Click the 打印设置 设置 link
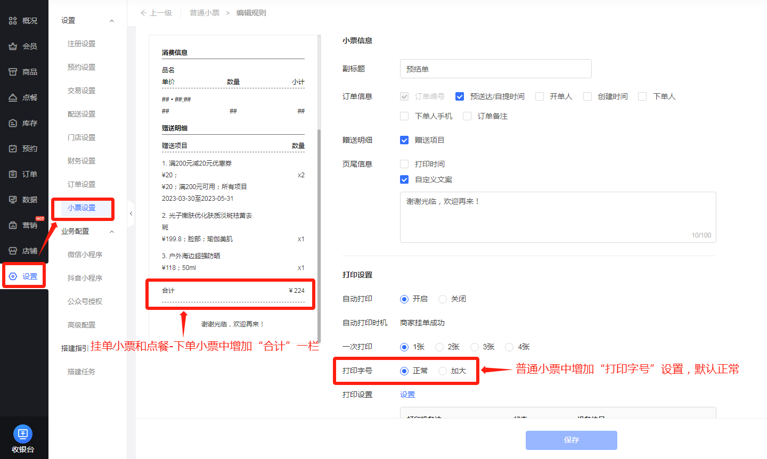 (407, 395)
